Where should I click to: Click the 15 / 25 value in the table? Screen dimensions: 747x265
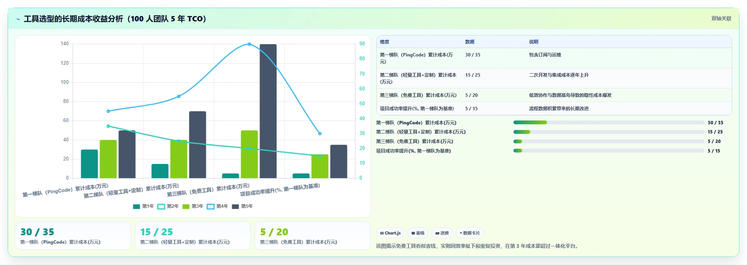tap(473, 75)
